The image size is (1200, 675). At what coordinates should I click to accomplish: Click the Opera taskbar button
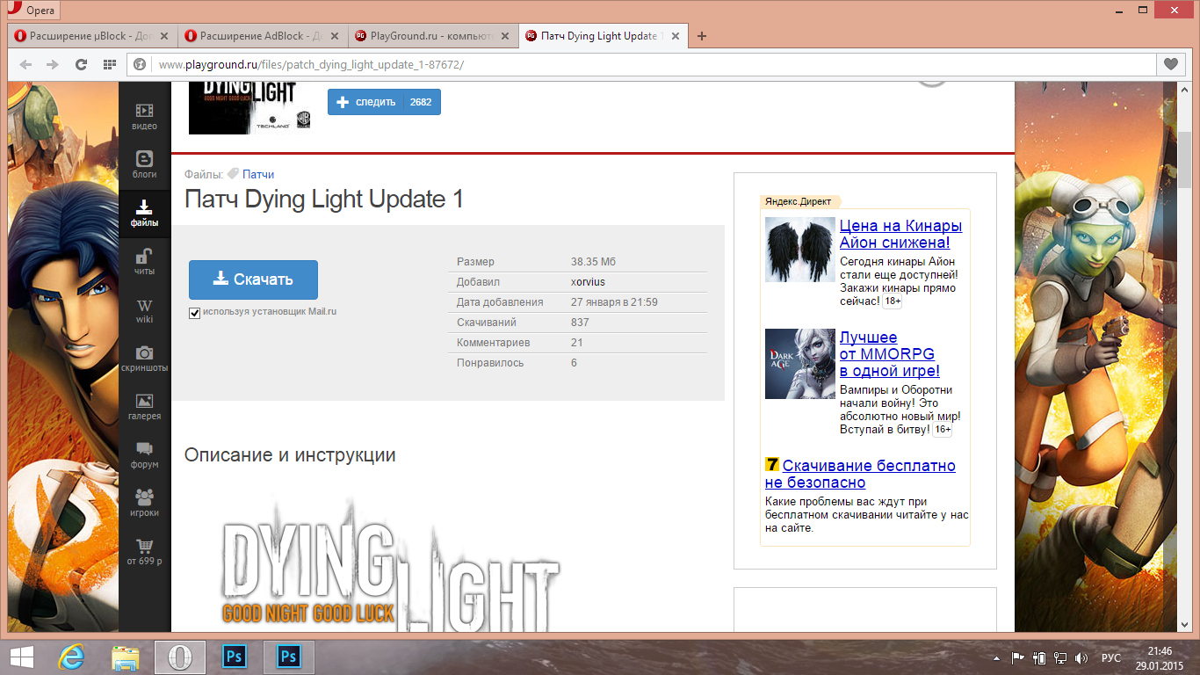tap(180, 657)
